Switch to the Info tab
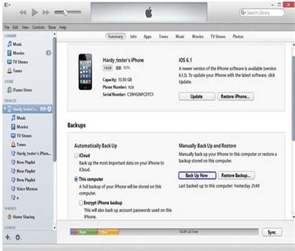The height and width of the screenshot is (251, 295). coord(133,37)
